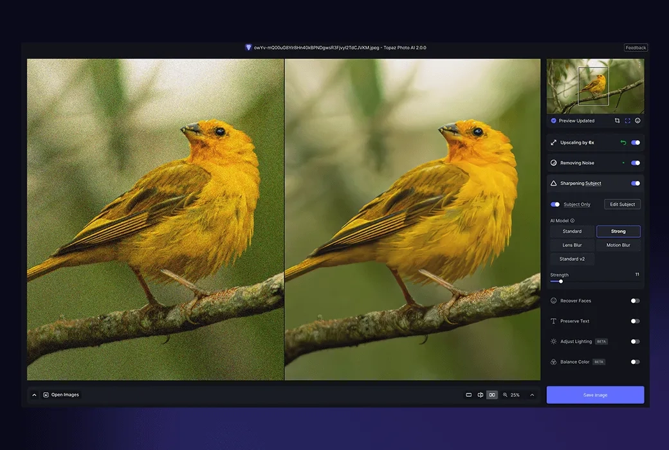Click the Preserve Text T icon
669x450 pixels.
(553, 321)
